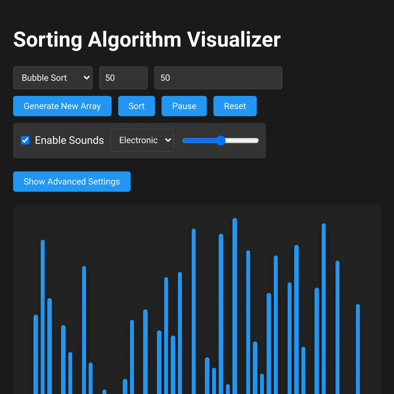This screenshot has width=394, height=394.
Task: Click the Sorting Algorithm Visualizer heading
Action: point(146,39)
